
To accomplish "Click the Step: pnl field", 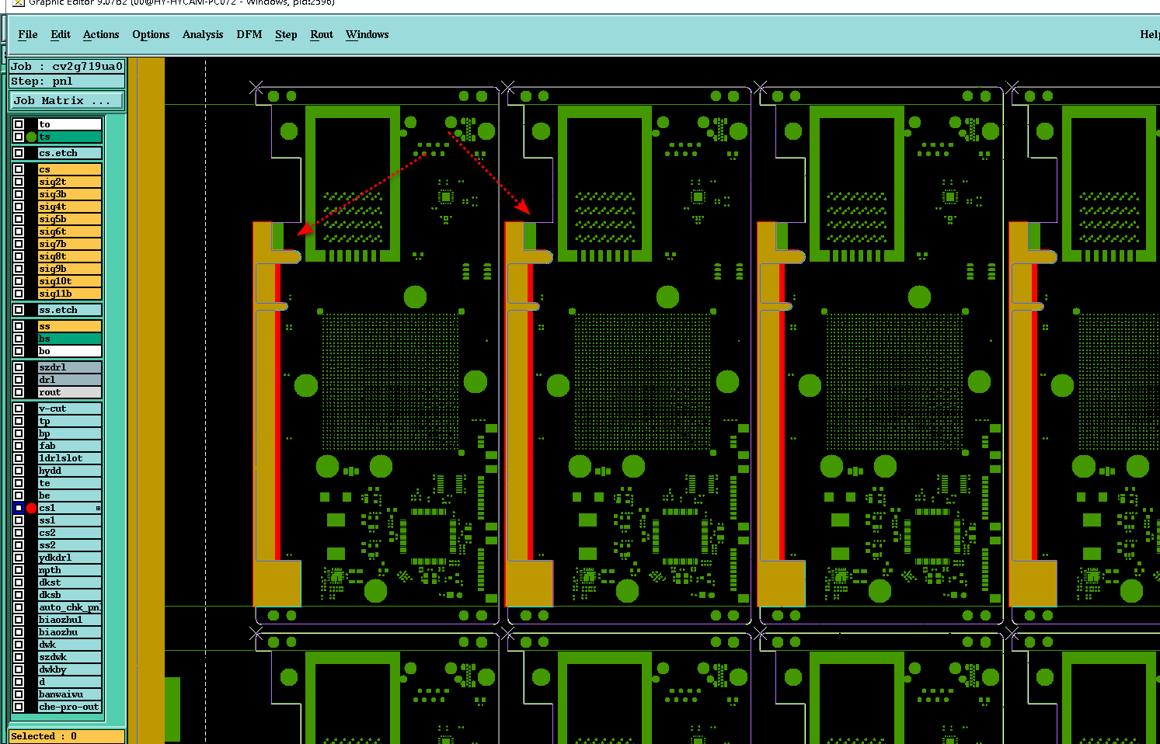I will [67, 81].
